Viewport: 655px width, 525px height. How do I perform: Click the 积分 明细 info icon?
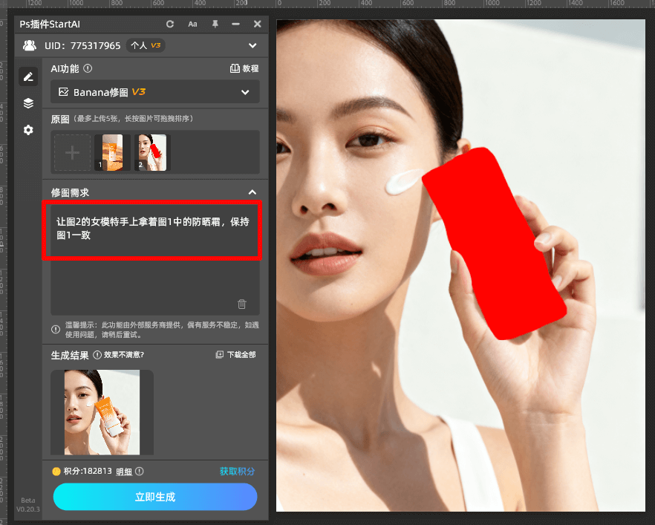click(x=138, y=471)
